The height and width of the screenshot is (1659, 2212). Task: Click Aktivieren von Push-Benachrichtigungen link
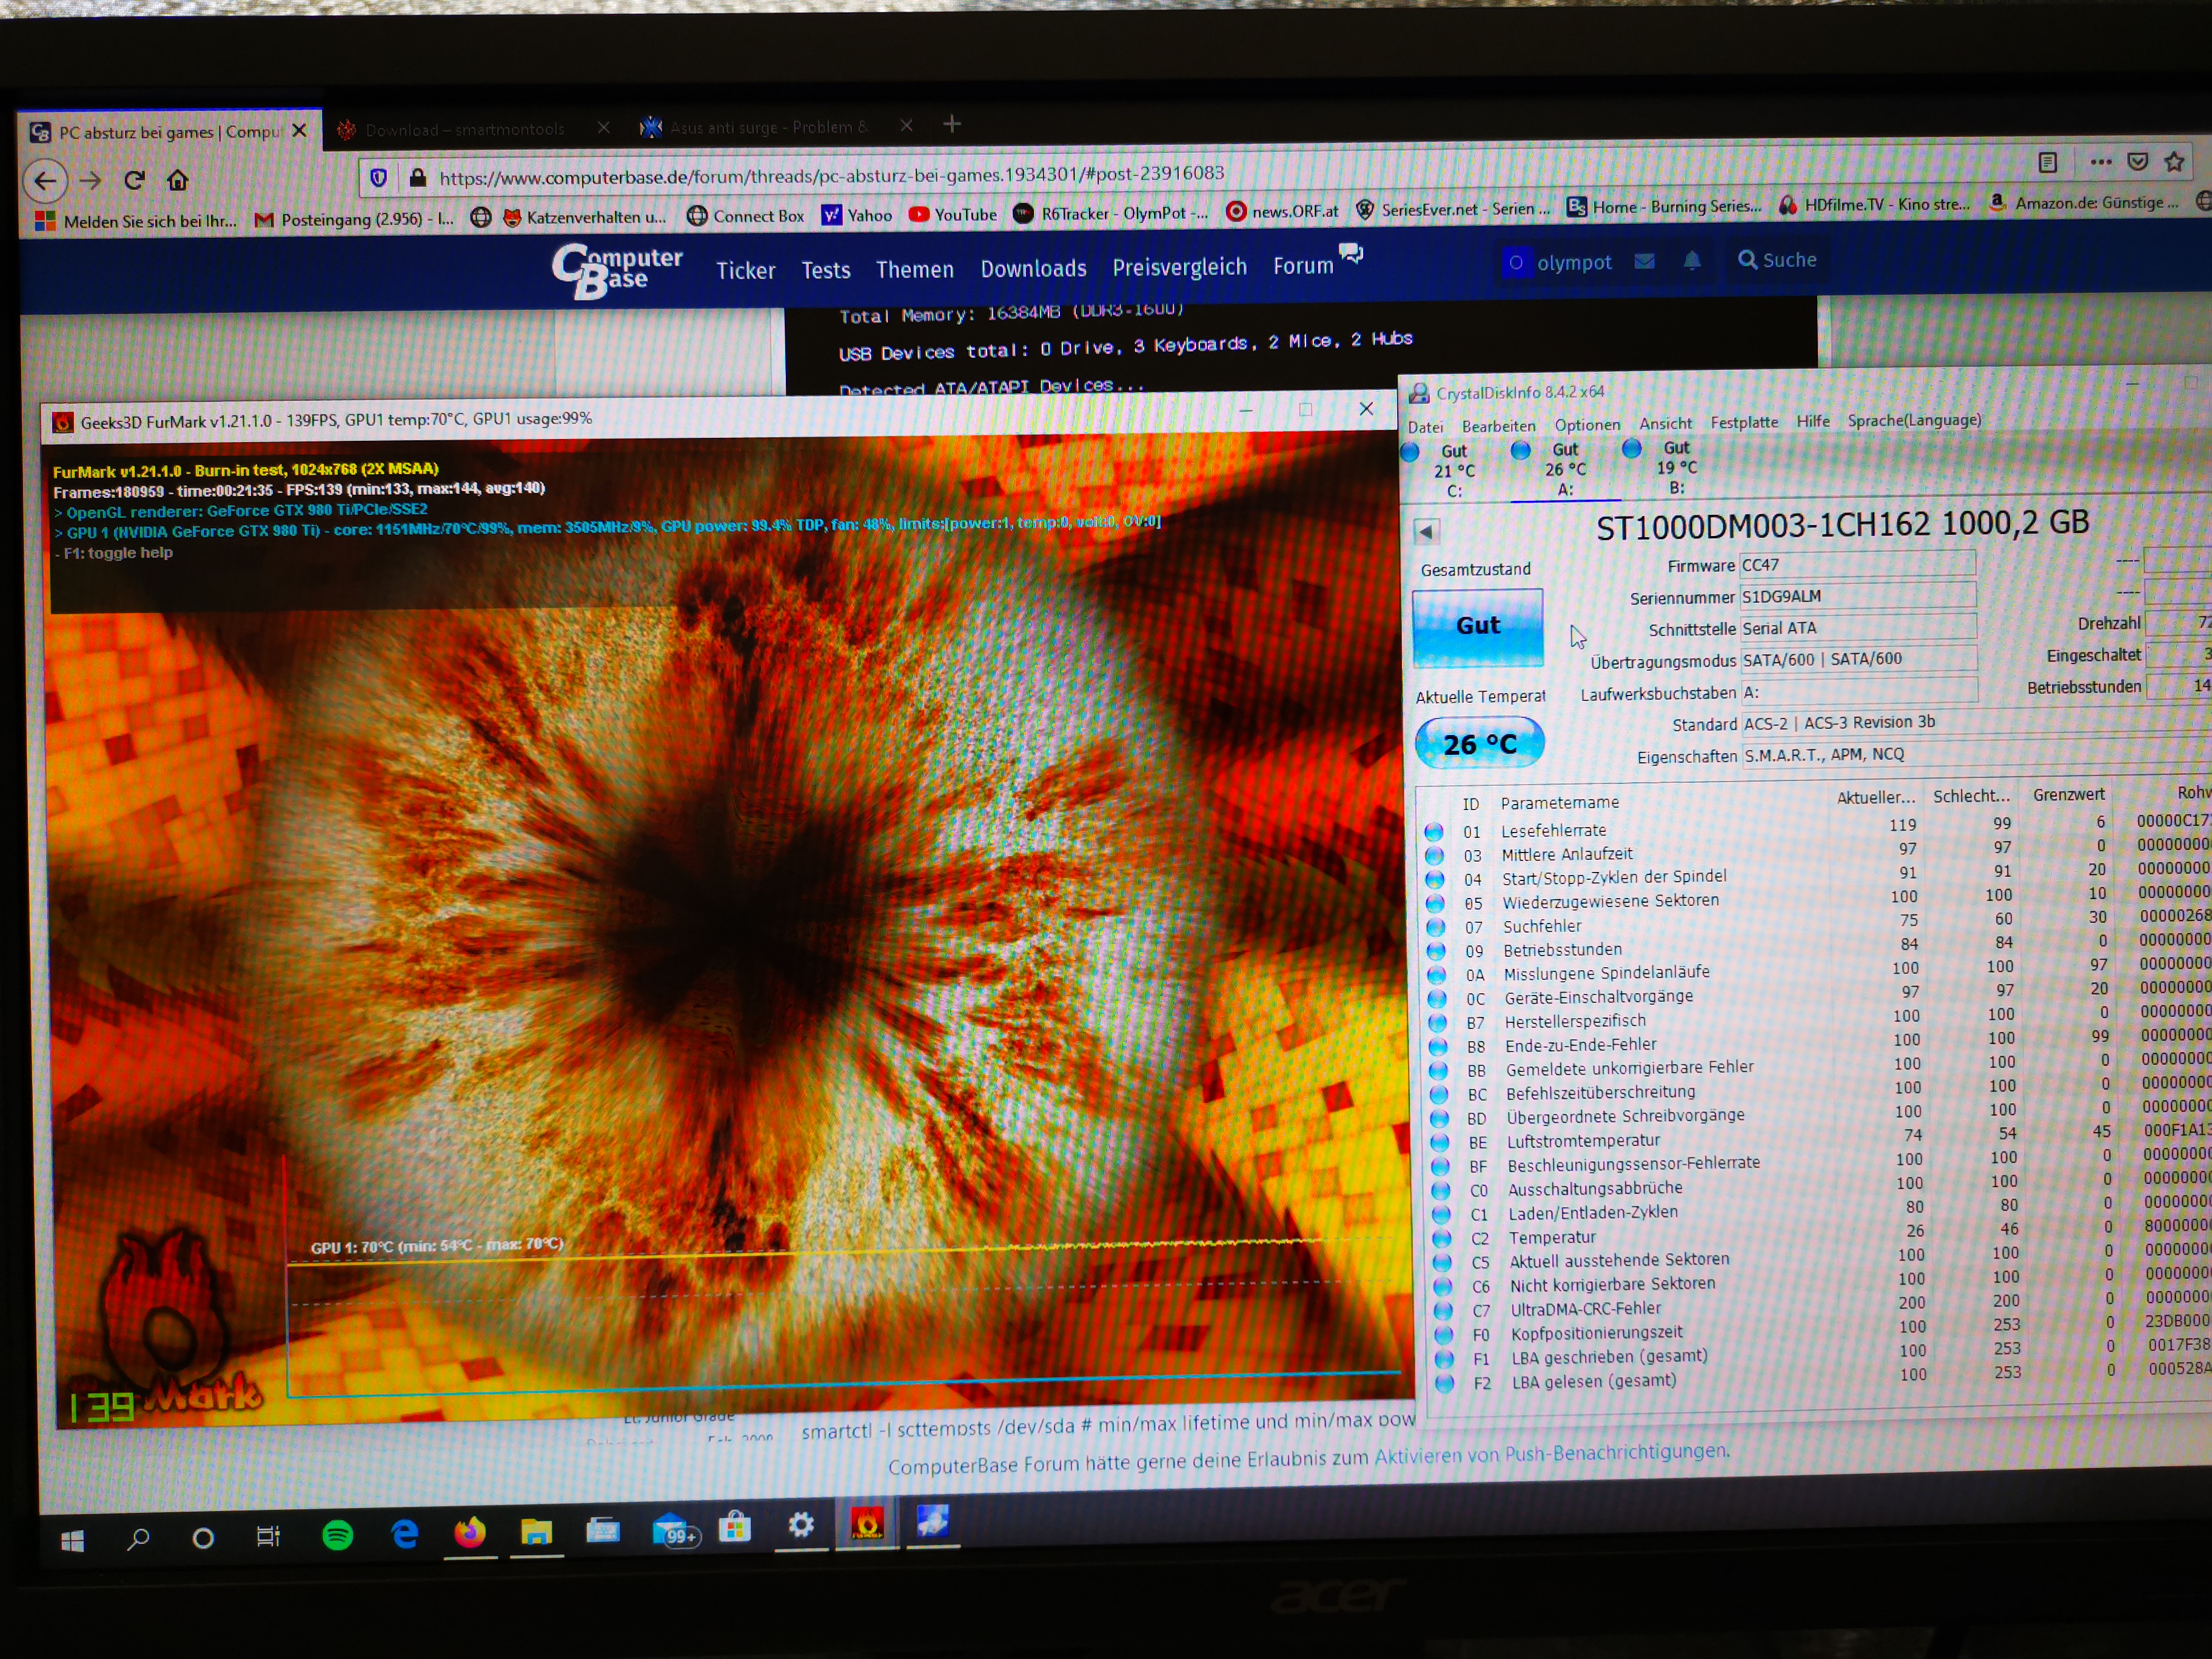point(1551,1453)
